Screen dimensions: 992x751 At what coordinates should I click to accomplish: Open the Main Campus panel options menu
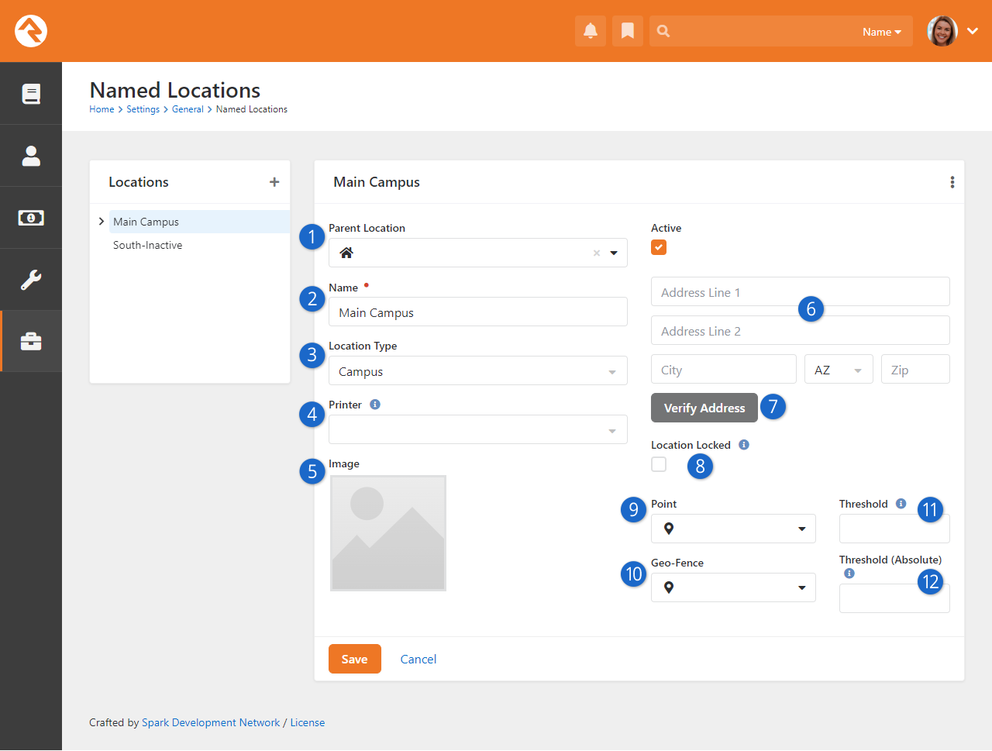[952, 182]
